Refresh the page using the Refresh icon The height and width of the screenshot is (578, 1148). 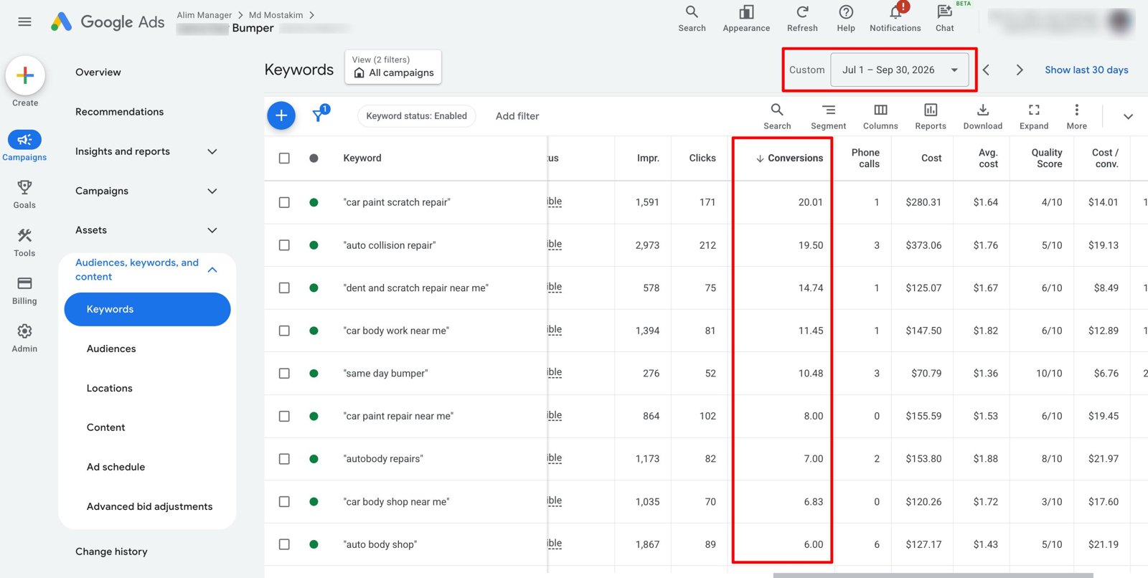click(x=802, y=19)
